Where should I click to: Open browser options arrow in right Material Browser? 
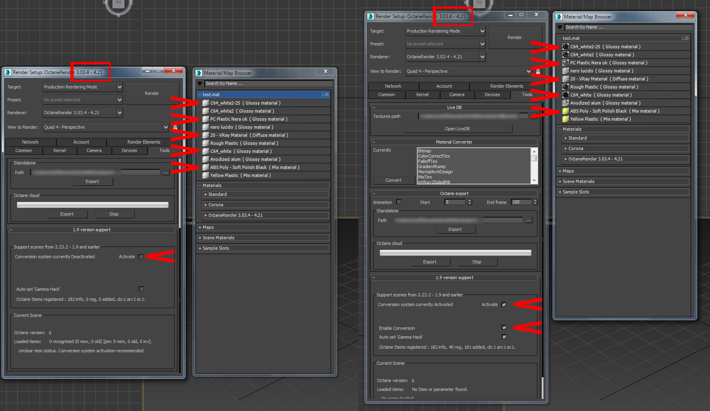560,27
